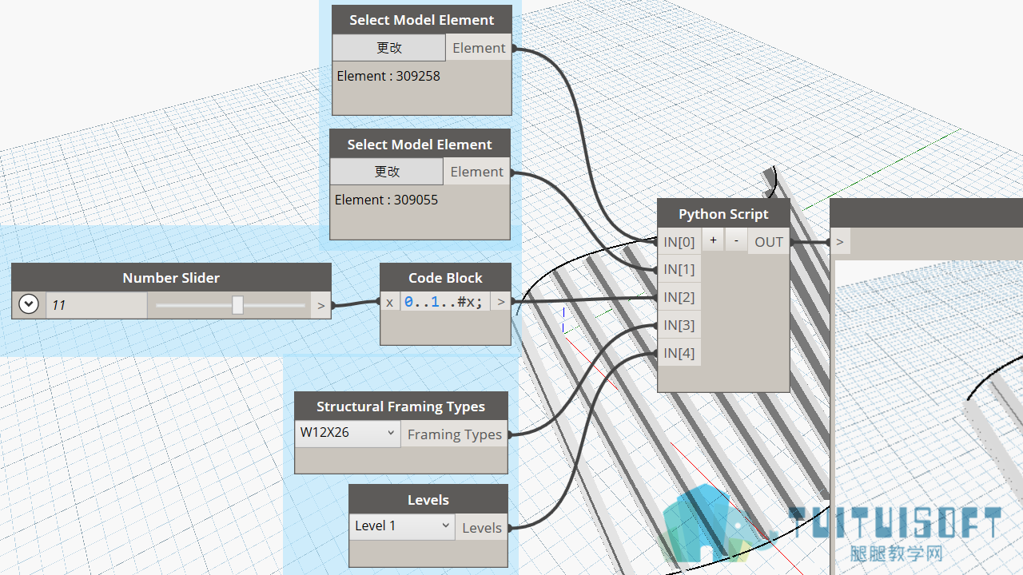Select header of Select Model Element 309258 node
This screenshot has height=575, width=1023.
[x=421, y=20]
